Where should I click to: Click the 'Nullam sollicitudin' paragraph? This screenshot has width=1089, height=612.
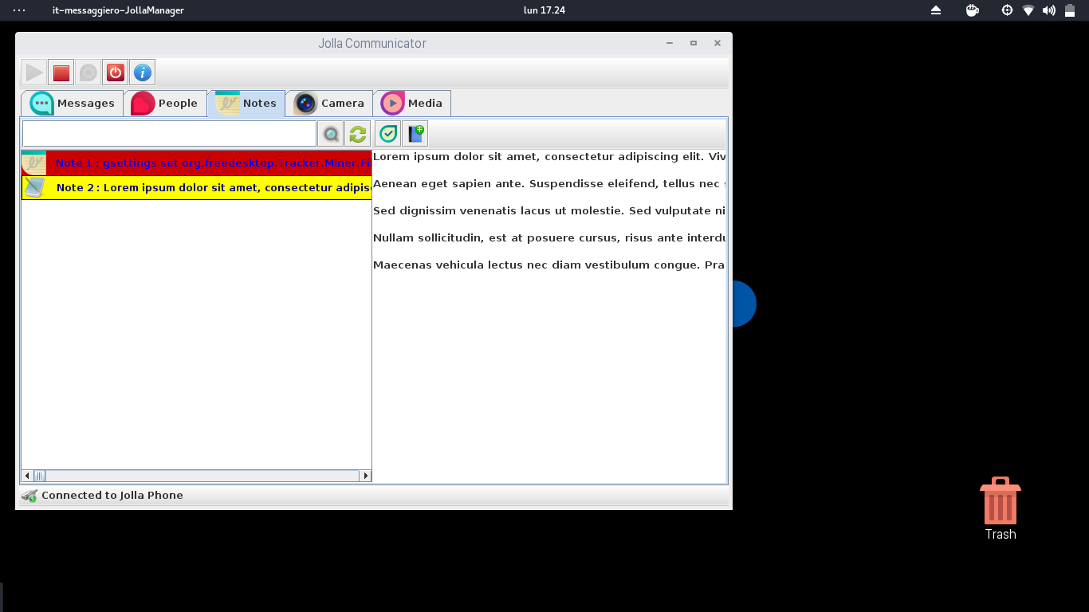tap(549, 237)
